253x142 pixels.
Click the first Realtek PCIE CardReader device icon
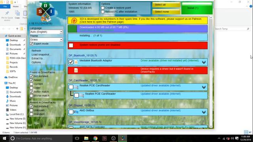pos(76,87)
